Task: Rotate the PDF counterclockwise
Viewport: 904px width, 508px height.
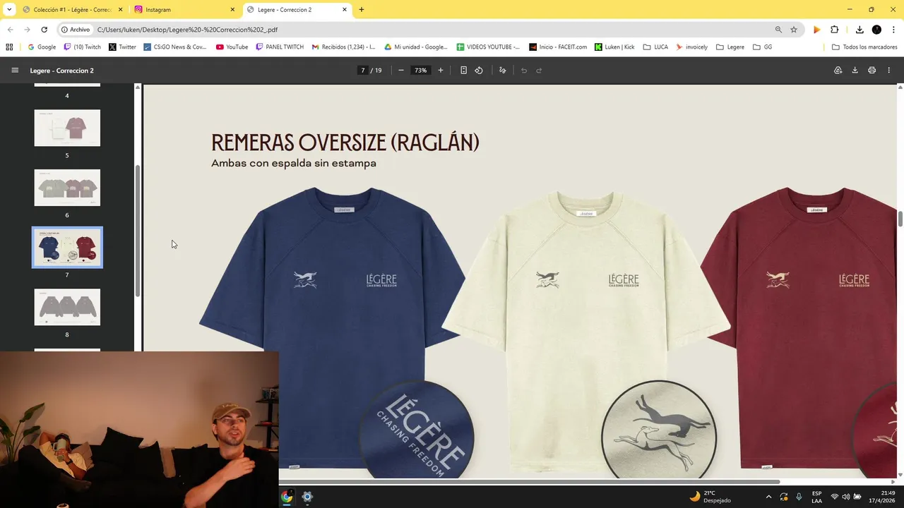Action: point(479,71)
